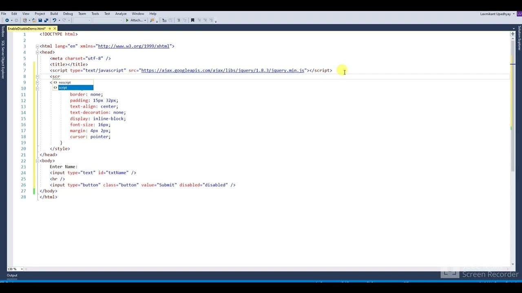This screenshot has height=293, width=522.
Task: Open the solution platforms combo box
Action: (x=108, y=20)
